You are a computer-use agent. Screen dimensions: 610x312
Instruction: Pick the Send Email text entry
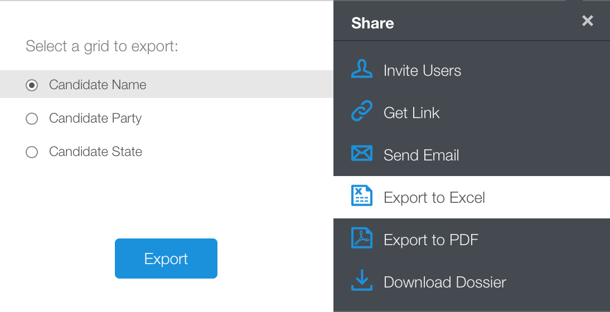point(421,155)
